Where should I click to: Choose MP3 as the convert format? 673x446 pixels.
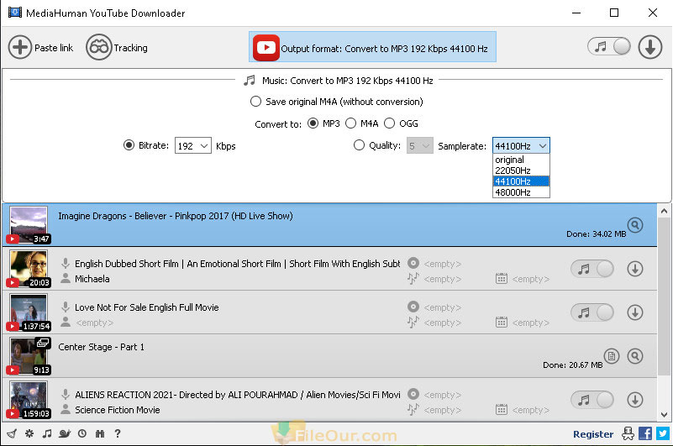click(313, 123)
